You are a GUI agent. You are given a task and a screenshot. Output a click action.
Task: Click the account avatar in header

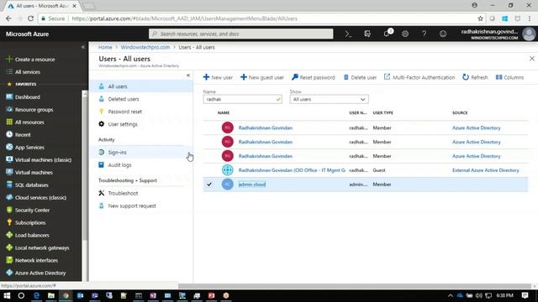[x=529, y=34]
